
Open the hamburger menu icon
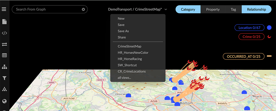4,9
